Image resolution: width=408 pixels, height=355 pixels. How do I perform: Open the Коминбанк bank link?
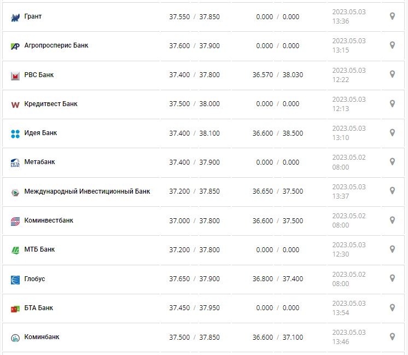[x=42, y=337]
